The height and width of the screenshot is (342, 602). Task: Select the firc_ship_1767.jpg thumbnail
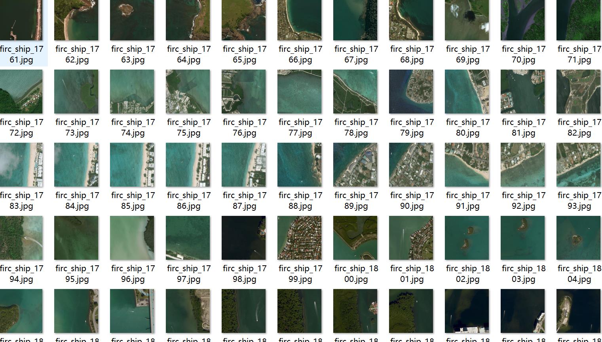tap(355, 20)
